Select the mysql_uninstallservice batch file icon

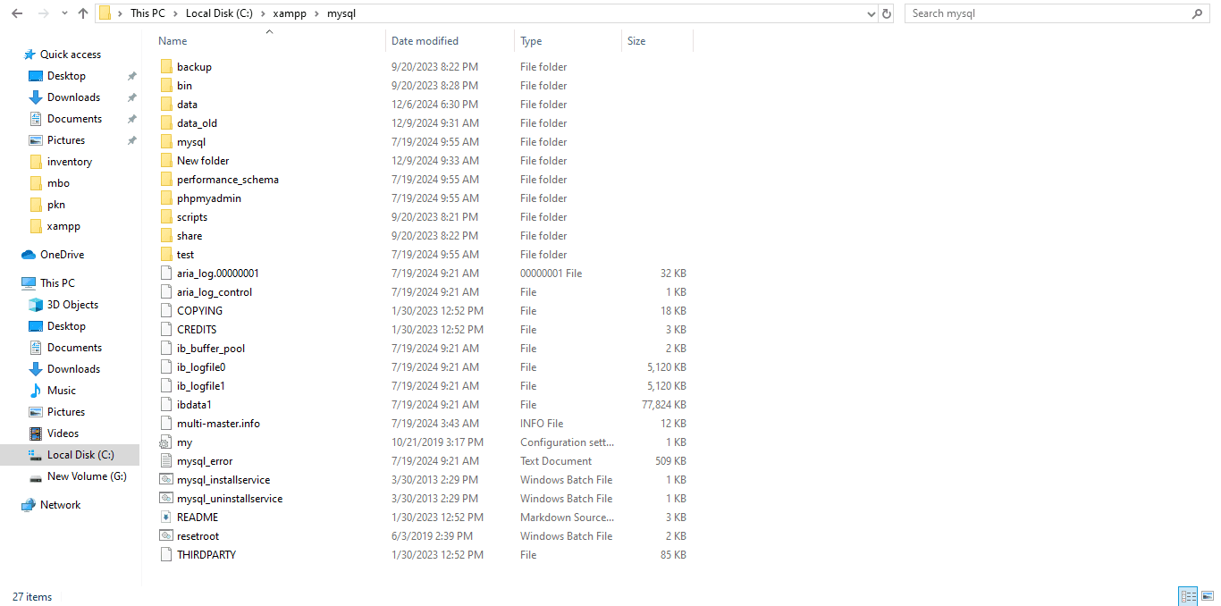pos(166,499)
